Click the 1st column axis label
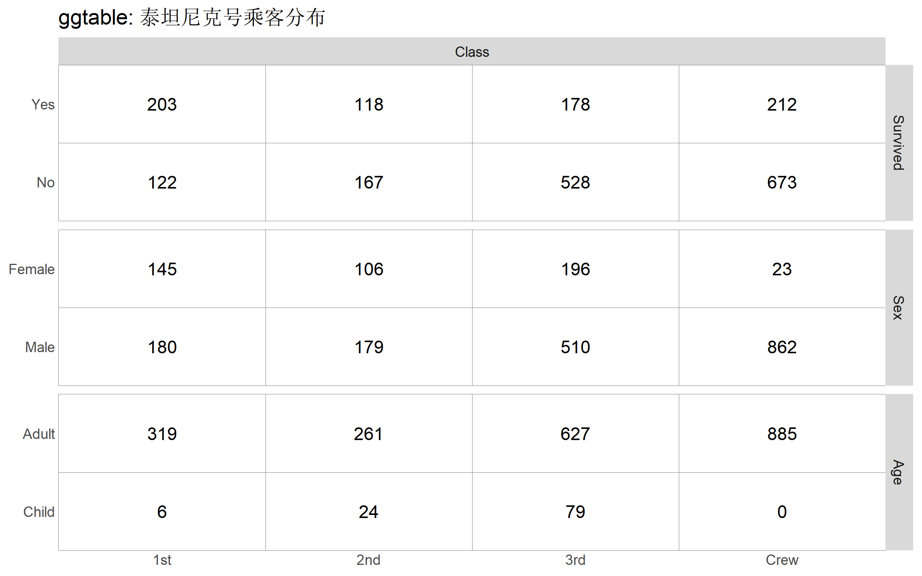 click(162, 560)
